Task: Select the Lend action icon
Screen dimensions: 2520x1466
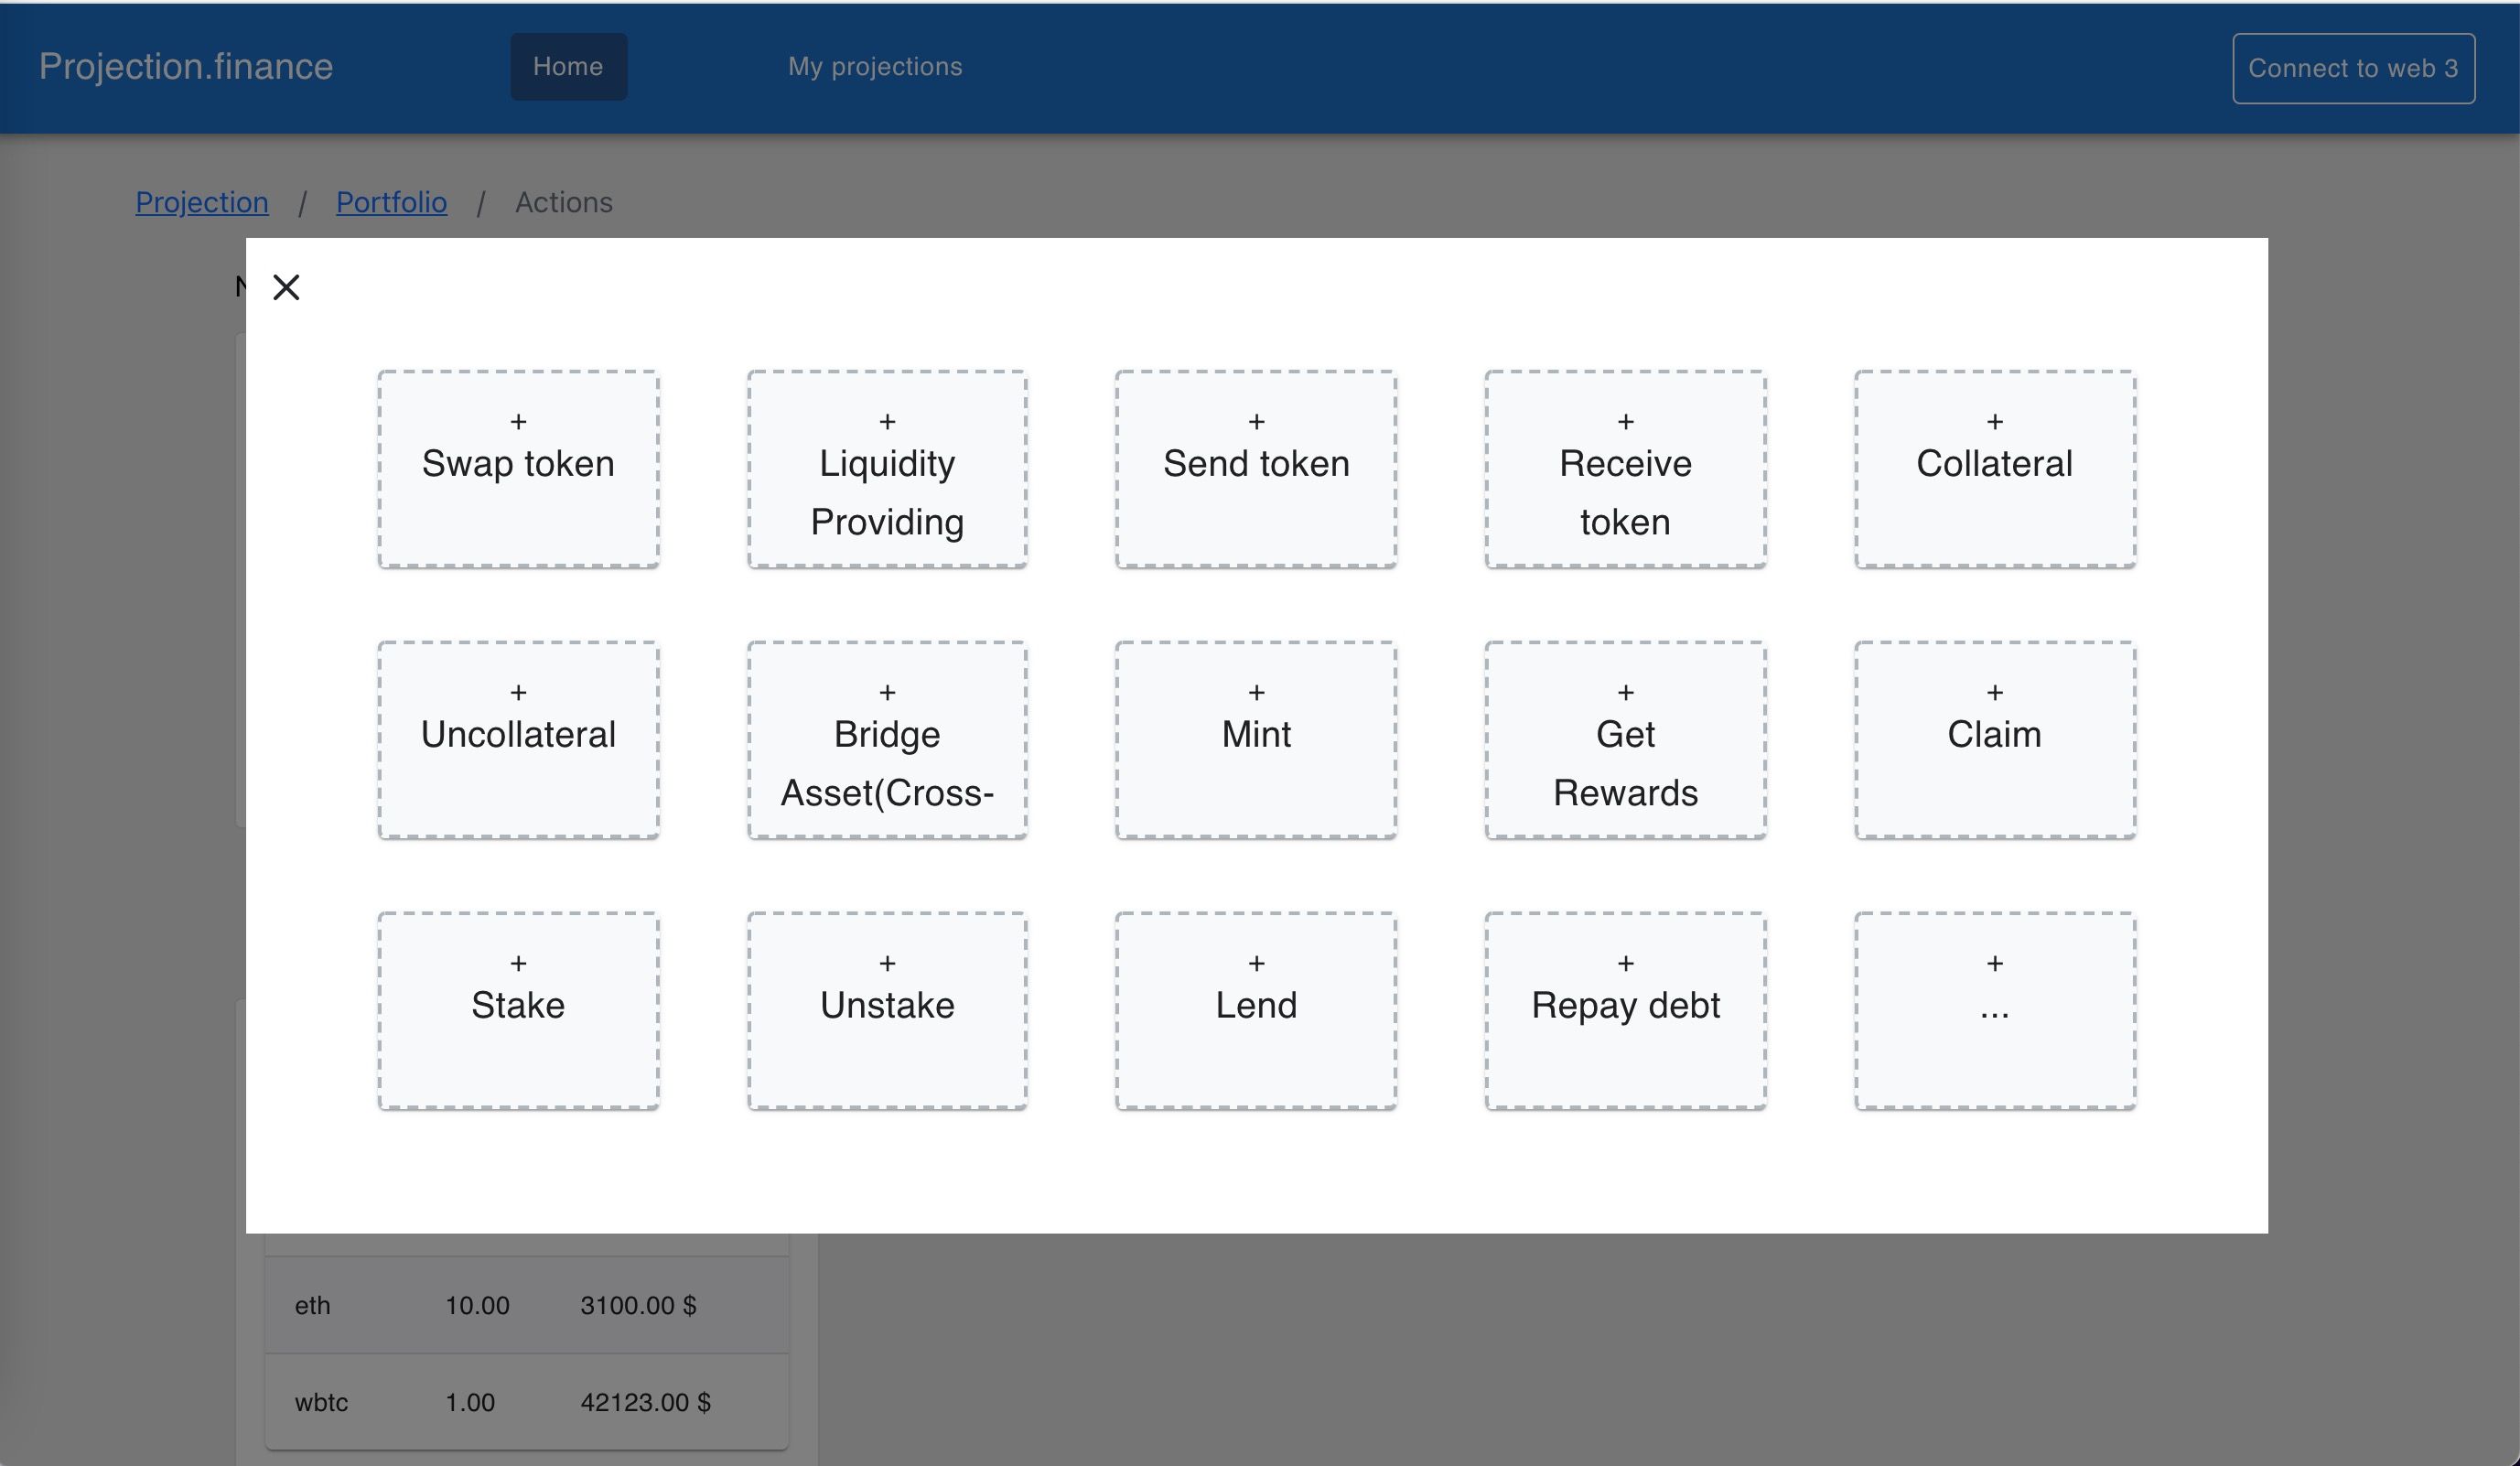Action: pos(1256,1010)
